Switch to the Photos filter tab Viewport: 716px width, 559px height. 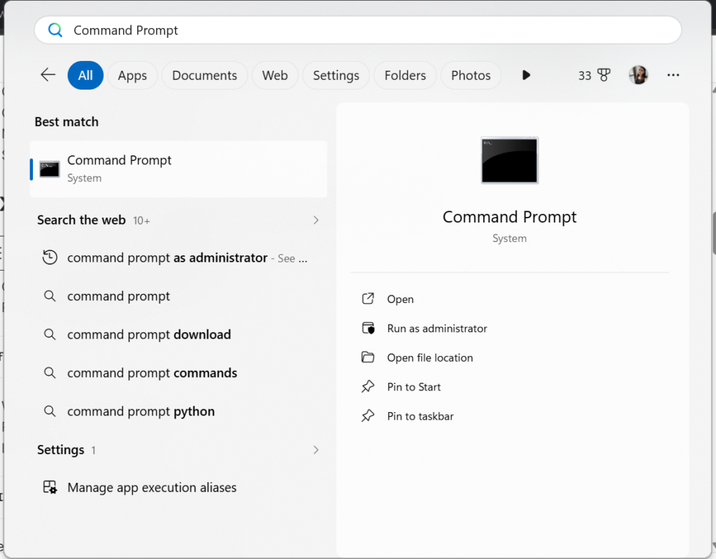(x=471, y=76)
